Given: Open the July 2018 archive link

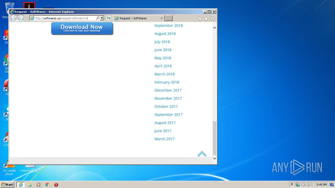Looking at the screenshot, I should tap(162, 42).
